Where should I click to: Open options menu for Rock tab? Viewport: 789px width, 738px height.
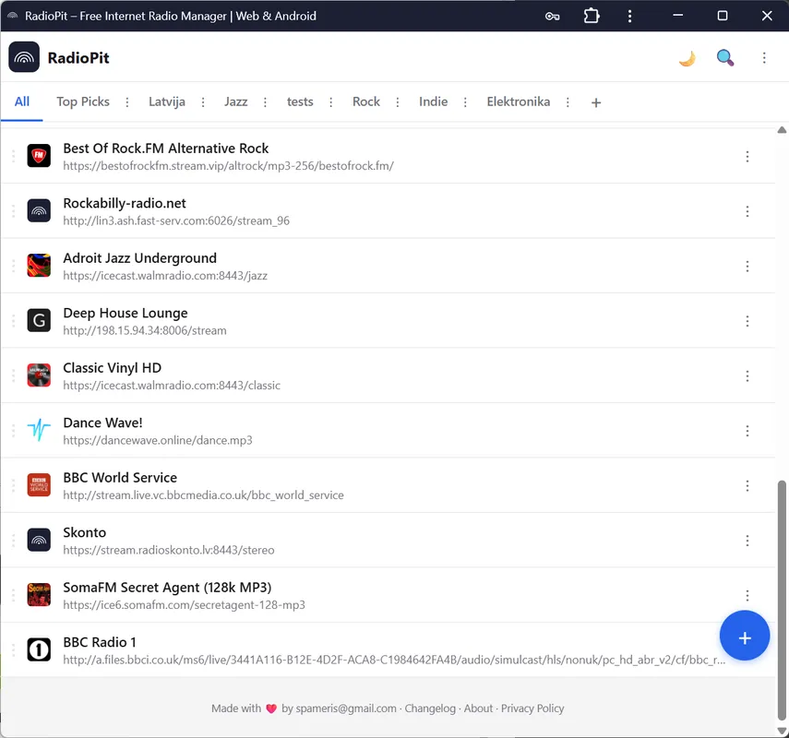point(398,102)
